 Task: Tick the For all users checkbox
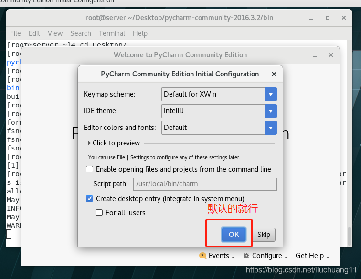click(x=99, y=213)
